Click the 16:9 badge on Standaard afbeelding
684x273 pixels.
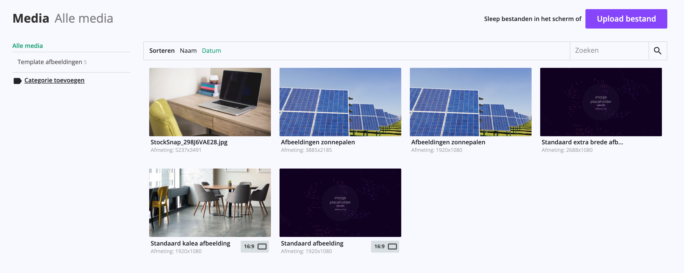385,246
